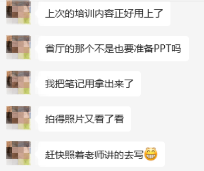This screenshot has width=204, height=171.
Task: Select the 省厅的那个不是也要准备PPT吗 message bubble
Action: click(x=114, y=49)
